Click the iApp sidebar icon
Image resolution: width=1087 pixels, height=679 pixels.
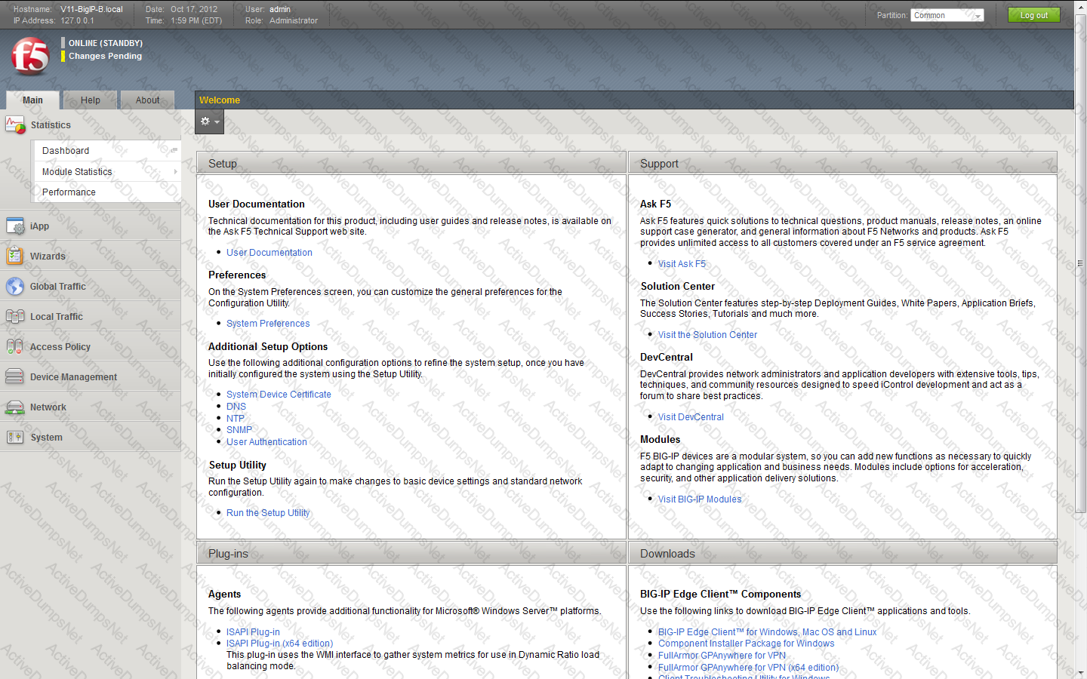click(x=15, y=226)
